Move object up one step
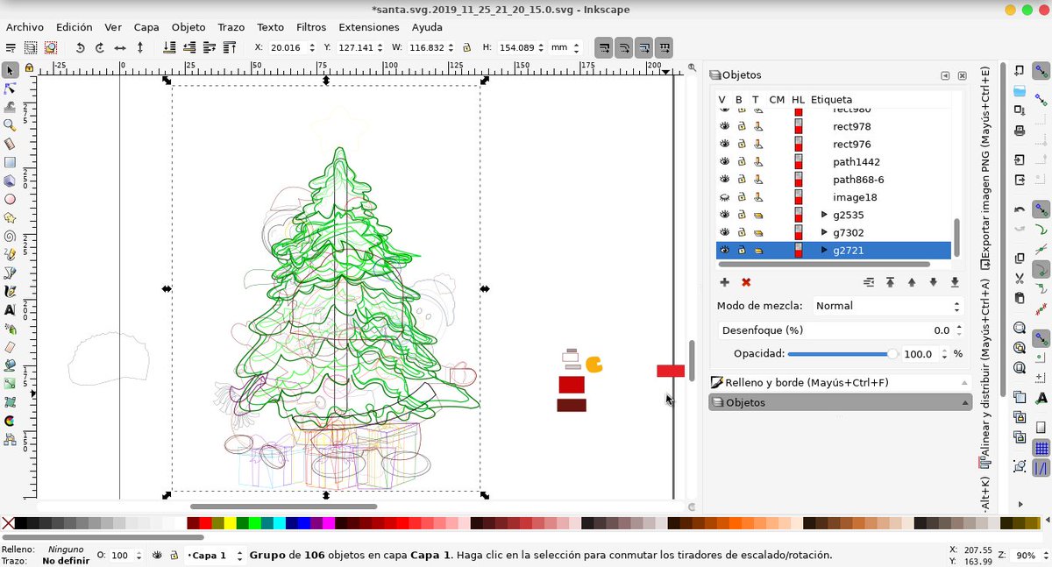Screen dimensions: 1052x567 coord(912,282)
